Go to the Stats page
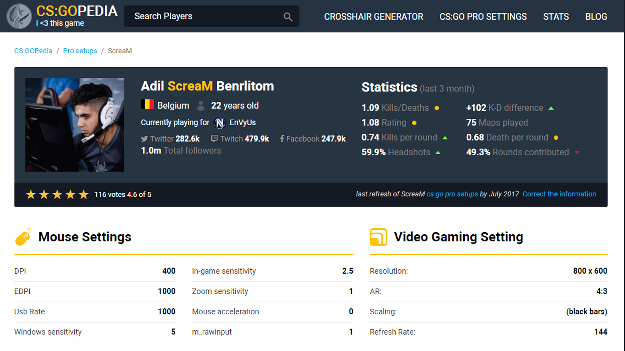This screenshot has height=351, width=625. pos(556,16)
